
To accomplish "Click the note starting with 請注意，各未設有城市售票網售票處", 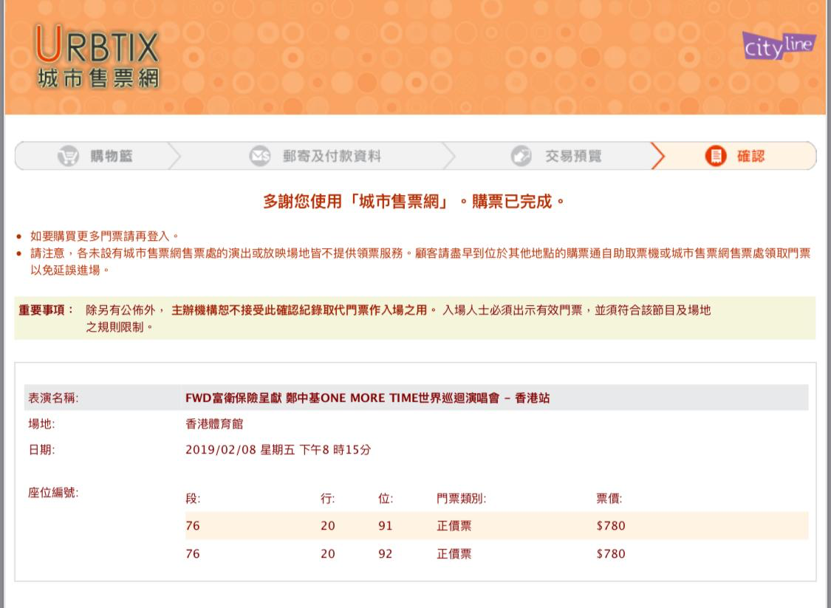I will pyautogui.click(x=420, y=262).
